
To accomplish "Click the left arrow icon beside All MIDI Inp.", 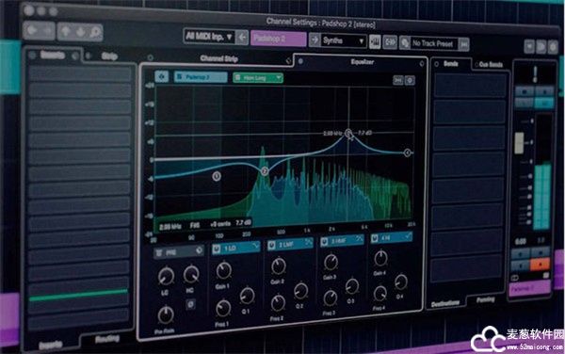I will pyautogui.click(x=243, y=37).
